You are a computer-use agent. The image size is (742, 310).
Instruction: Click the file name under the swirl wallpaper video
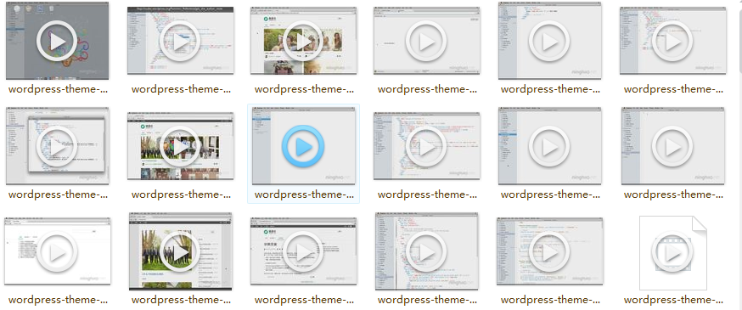click(x=58, y=89)
